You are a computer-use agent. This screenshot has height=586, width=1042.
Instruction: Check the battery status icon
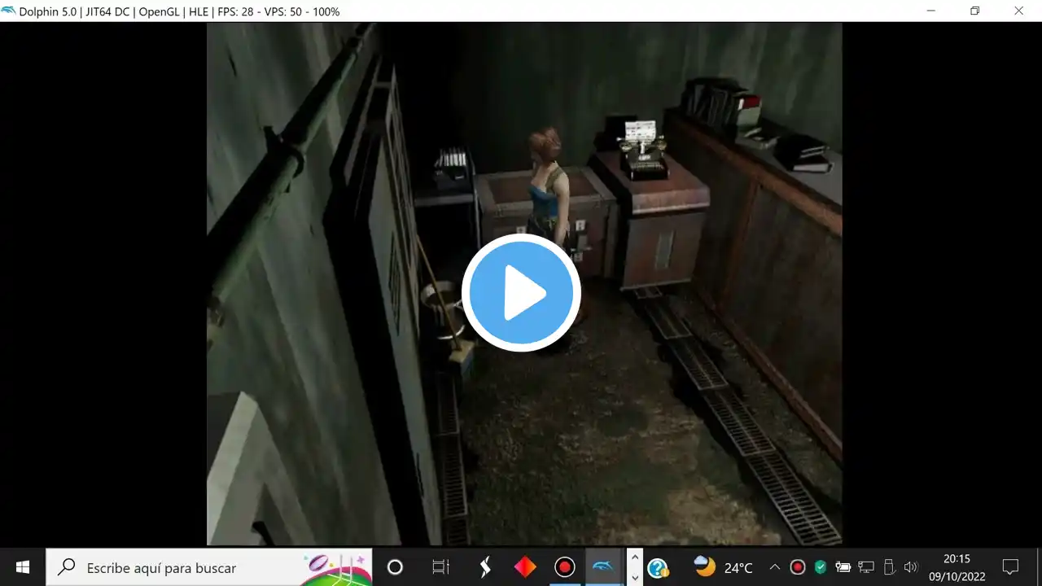pos(843,567)
